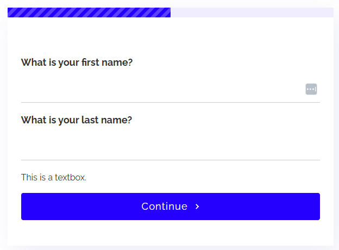Click the underline beneath the first name field
This screenshot has width=339, height=250.
pyautogui.click(x=171, y=102)
